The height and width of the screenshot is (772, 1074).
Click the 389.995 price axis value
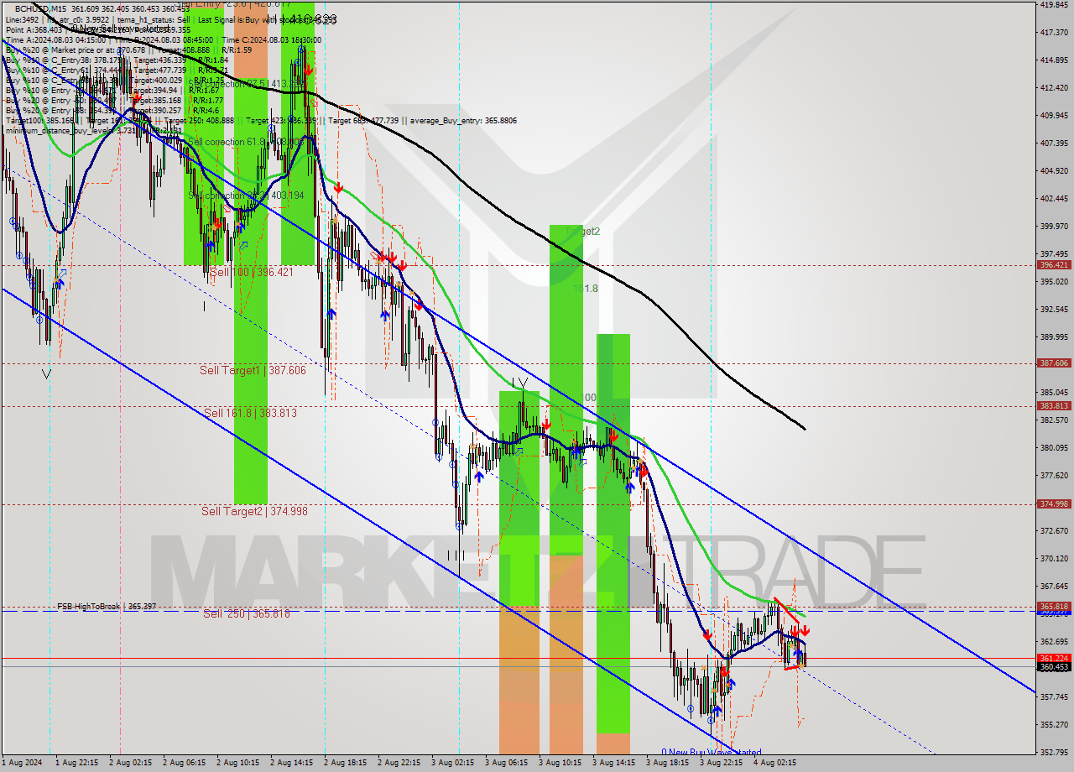tap(1054, 337)
